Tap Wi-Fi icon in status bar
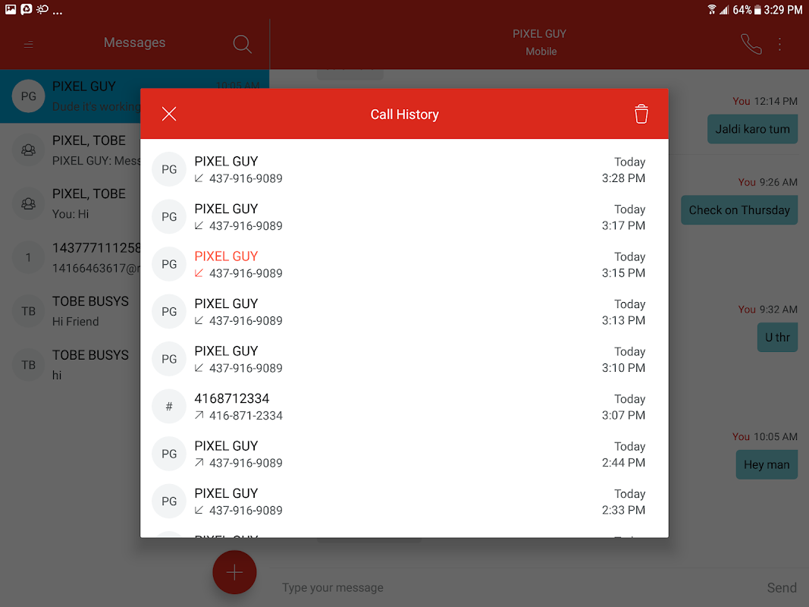 click(712, 9)
